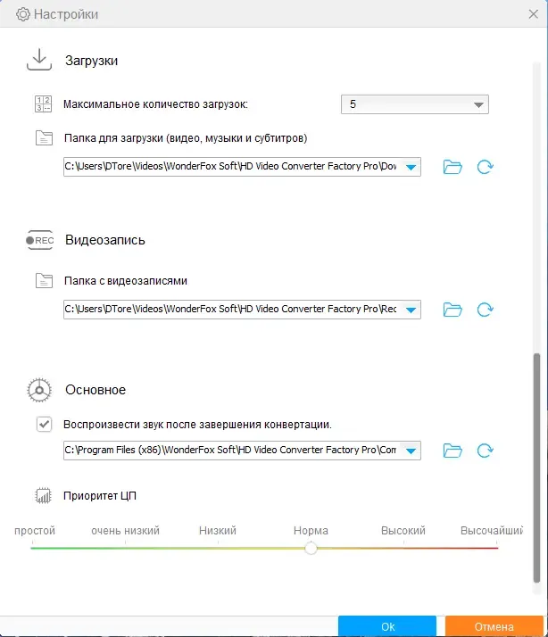Expand maximum downloads count dropdown
The height and width of the screenshot is (637, 548).
tap(478, 104)
